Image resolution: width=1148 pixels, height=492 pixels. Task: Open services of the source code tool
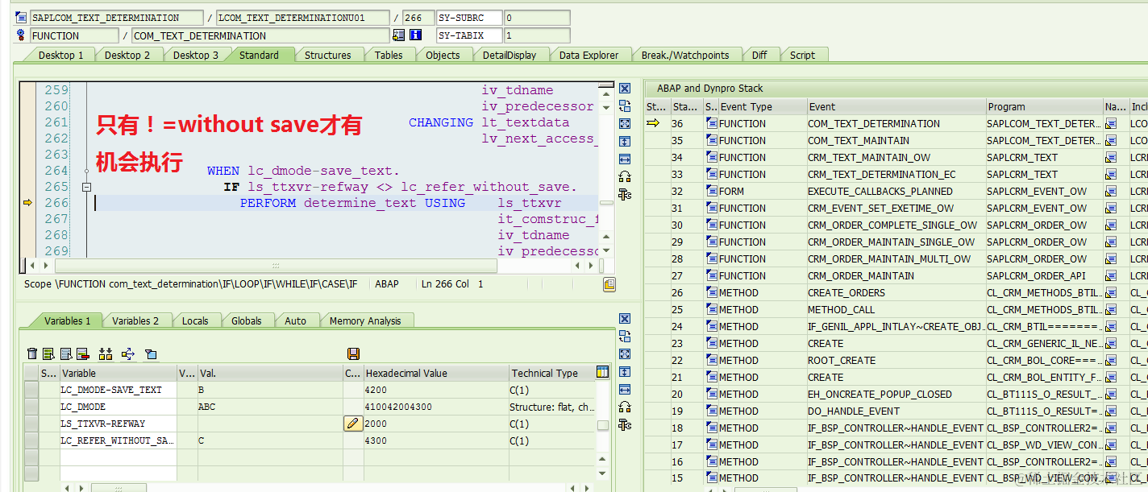point(625,177)
